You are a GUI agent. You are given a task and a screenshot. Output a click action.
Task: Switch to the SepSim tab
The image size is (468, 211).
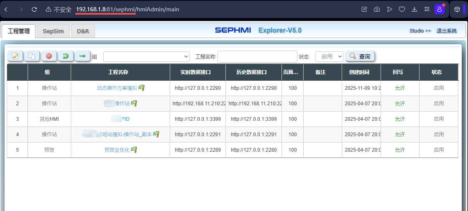pos(53,31)
